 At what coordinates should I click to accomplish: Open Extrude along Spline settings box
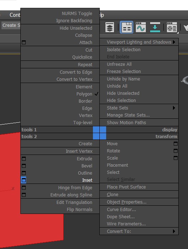click(x=24, y=195)
